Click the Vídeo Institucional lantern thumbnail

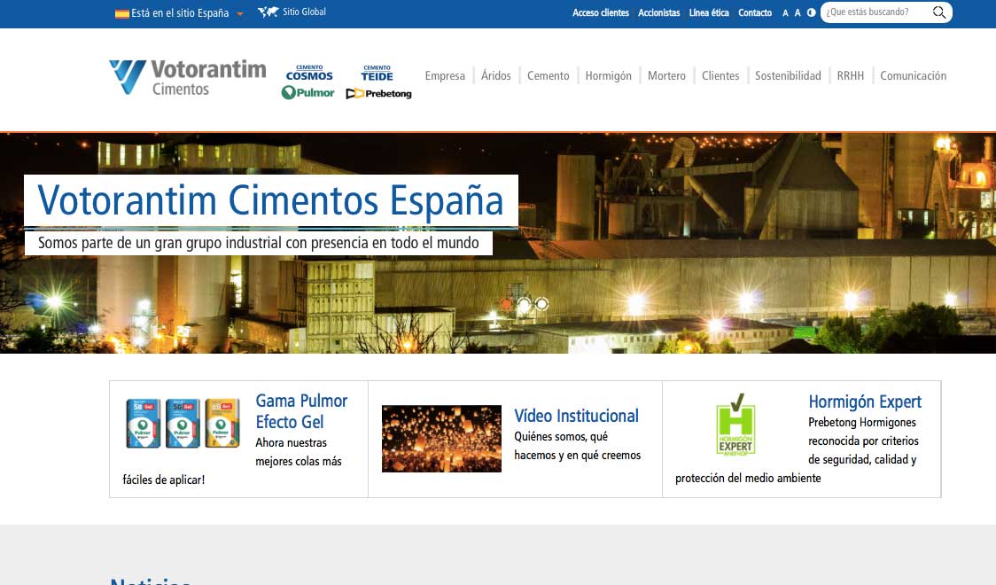point(441,438)
